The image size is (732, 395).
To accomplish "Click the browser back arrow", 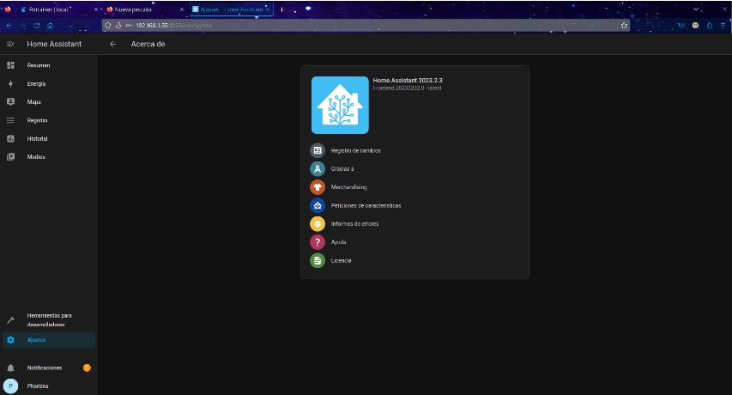I will click(x=9, y=25).
